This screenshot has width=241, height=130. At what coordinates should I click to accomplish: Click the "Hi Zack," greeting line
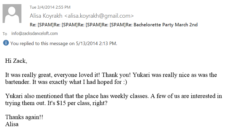[16, 61]
